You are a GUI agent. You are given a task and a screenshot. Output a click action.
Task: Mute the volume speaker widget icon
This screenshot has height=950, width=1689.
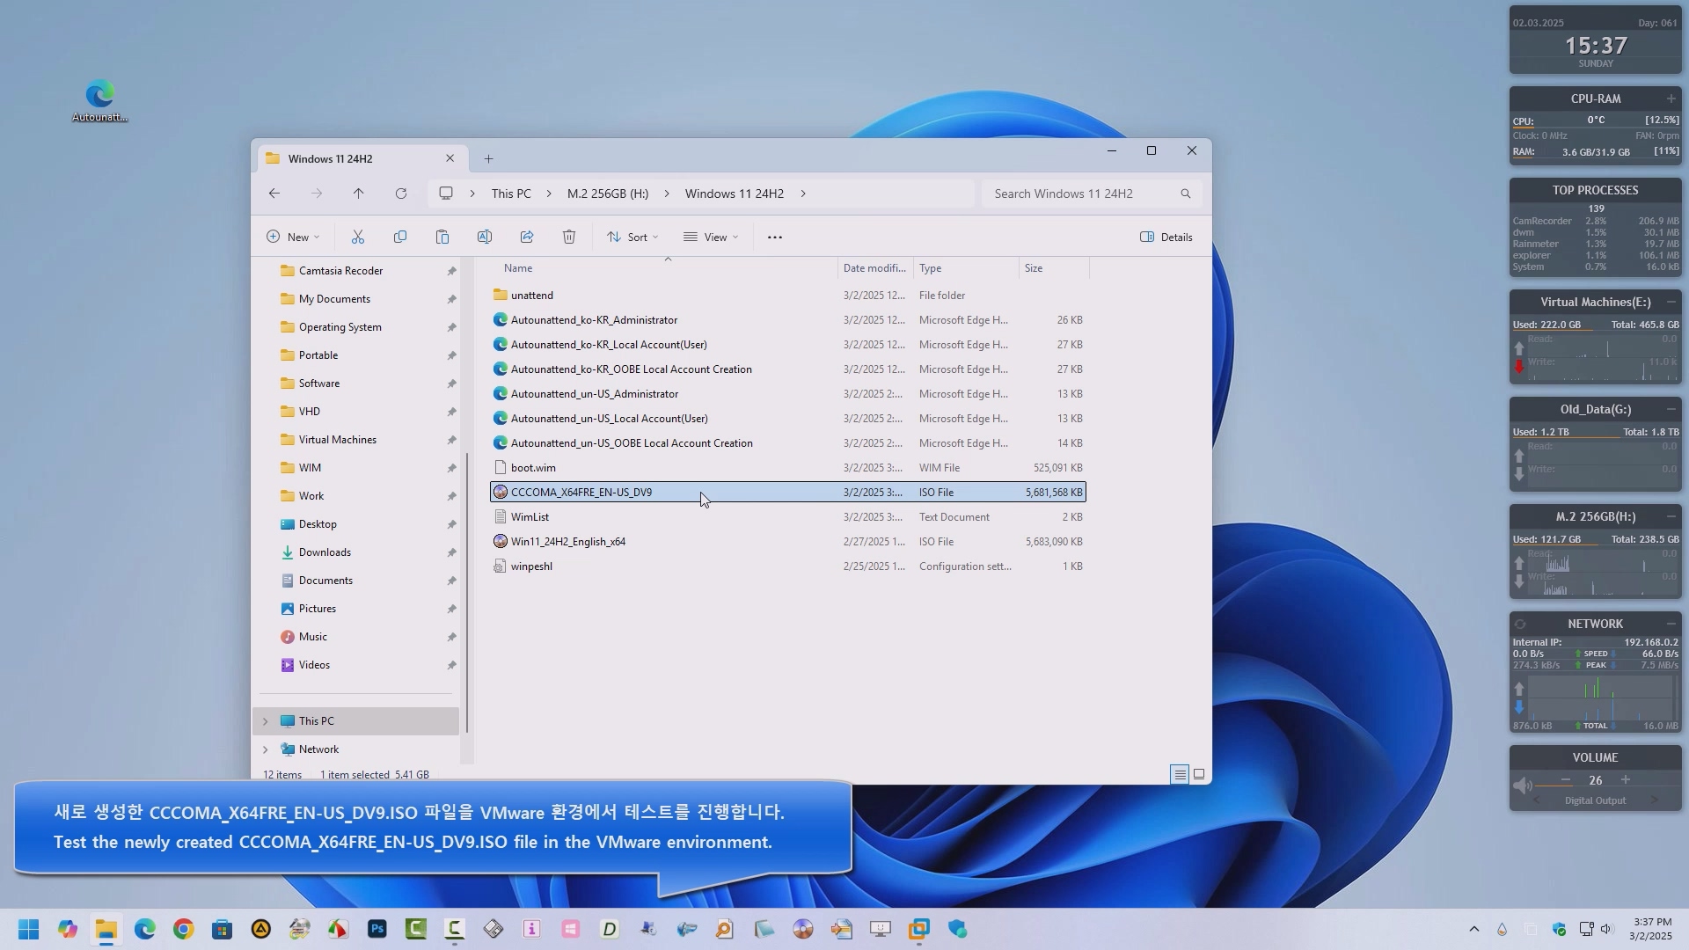coord(1522,784)
